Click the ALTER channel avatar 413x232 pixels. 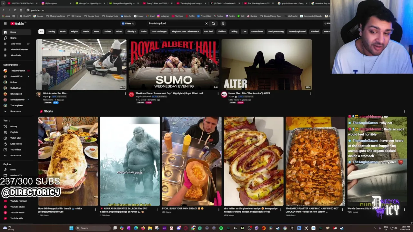coord(224,94)
